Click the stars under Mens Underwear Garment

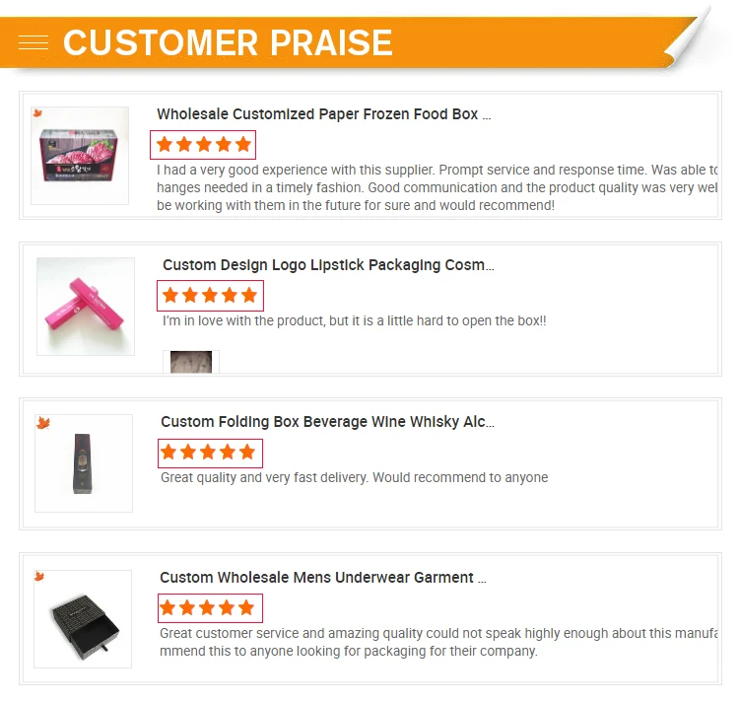click(208, 608)
